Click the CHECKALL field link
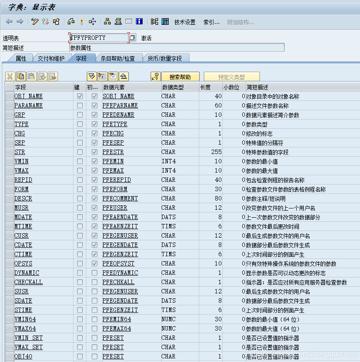Screen dimensions: 360x362 [28, 282]
